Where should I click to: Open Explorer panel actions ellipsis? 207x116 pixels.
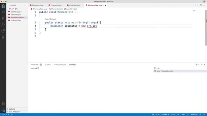click(25, 5)
